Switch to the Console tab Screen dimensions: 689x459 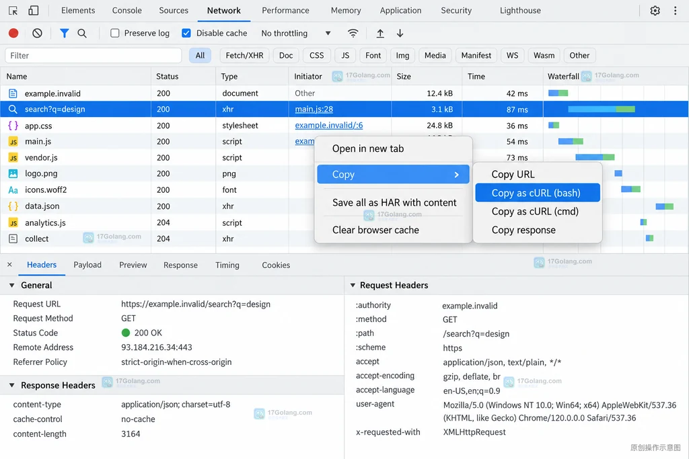tap(126, 11)
